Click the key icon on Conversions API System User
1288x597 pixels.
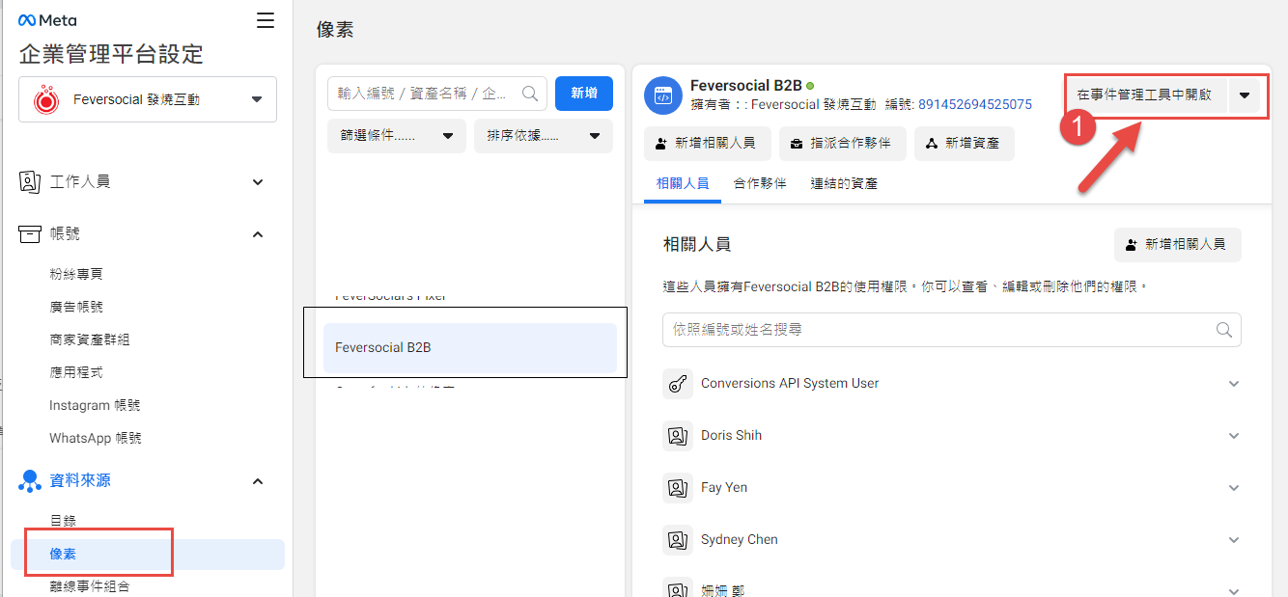(x=677, y=383)
